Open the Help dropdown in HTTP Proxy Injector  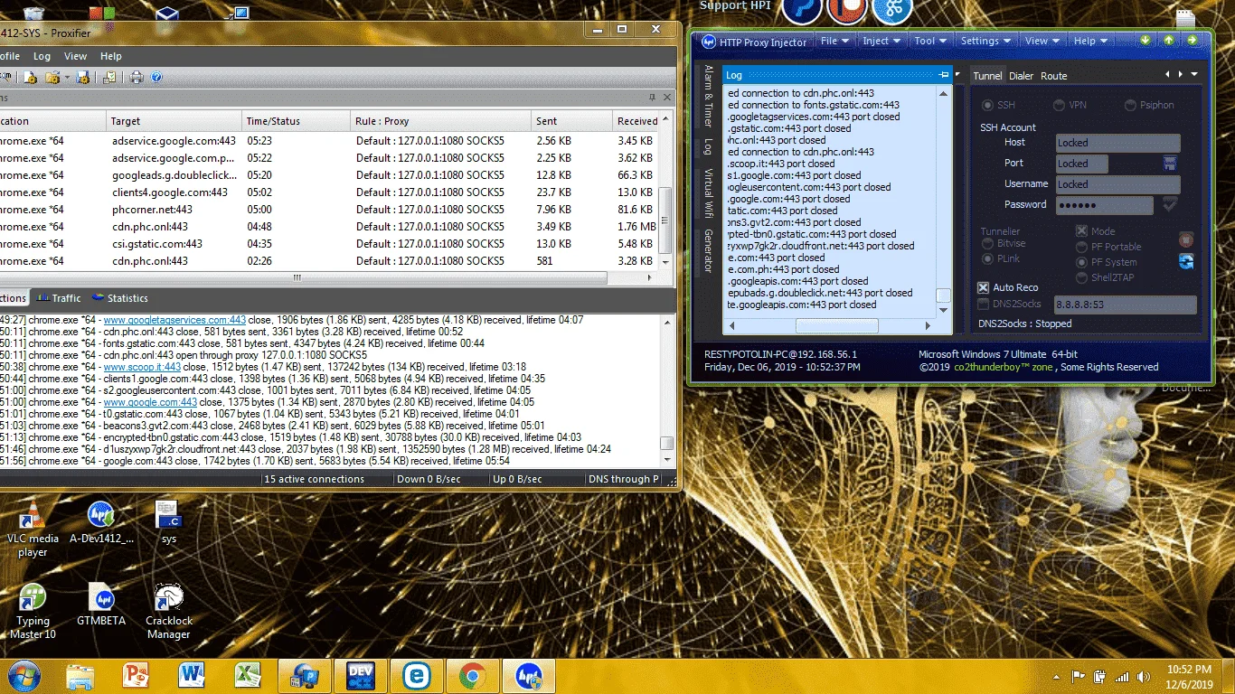coord(1089,41)
